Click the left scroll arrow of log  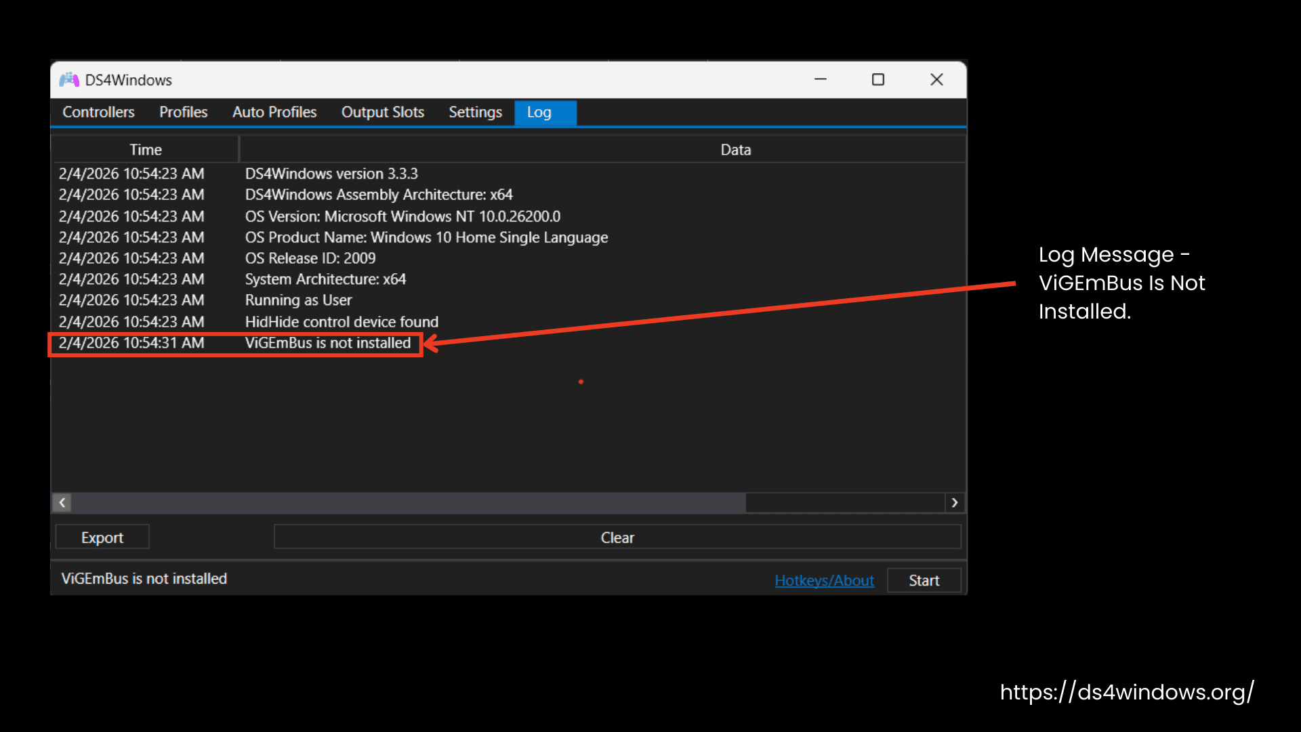pyautogui.click(x=62, y=502)
